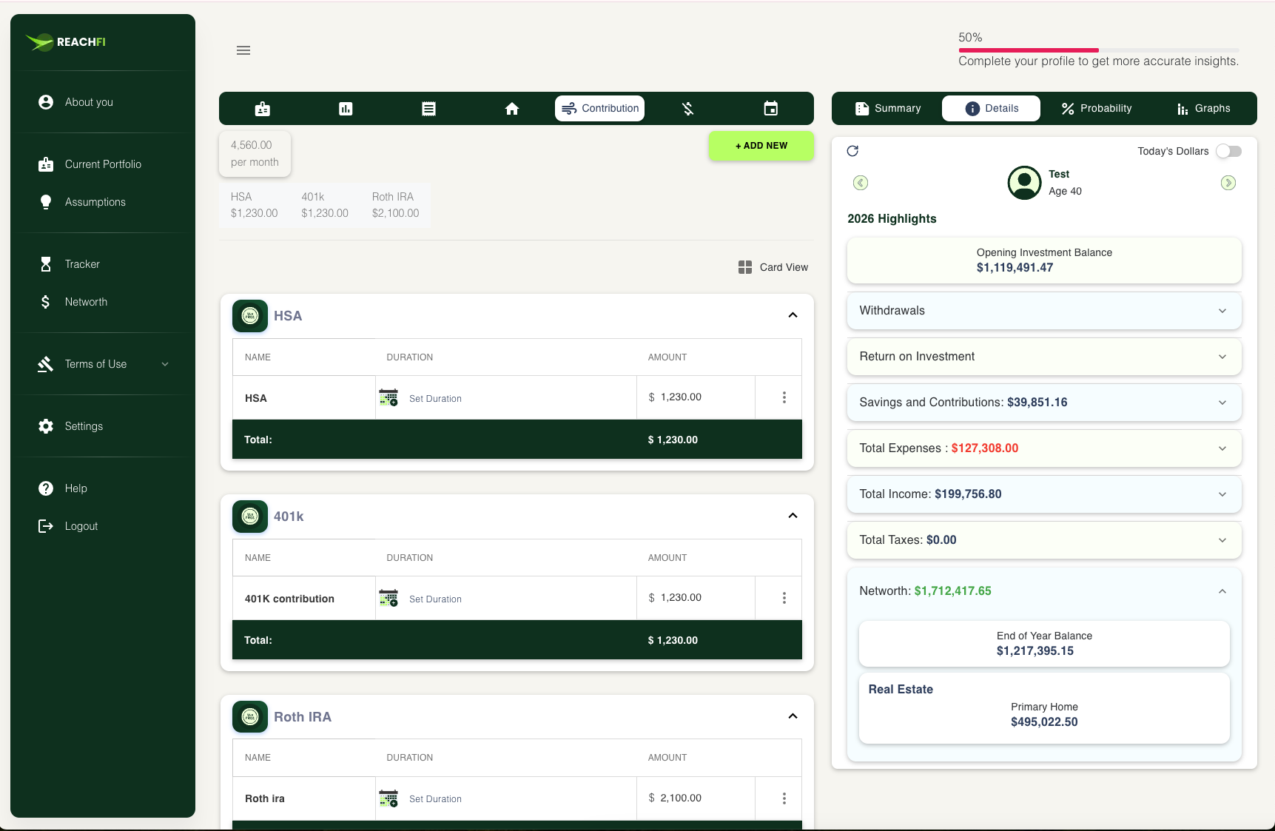Open the HSA row three-dot menu

pos(784,397)
